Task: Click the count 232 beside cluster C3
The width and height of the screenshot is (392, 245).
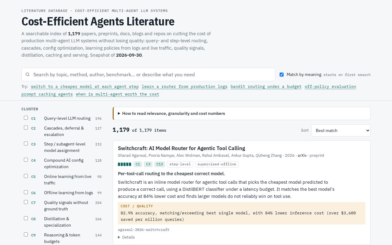Action: [x=98, y=144]
